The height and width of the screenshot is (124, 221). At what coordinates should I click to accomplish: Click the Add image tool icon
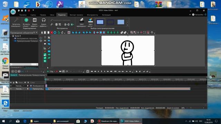click(x=45, y=54)
